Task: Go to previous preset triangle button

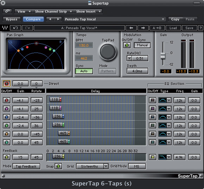Action: 50,19
